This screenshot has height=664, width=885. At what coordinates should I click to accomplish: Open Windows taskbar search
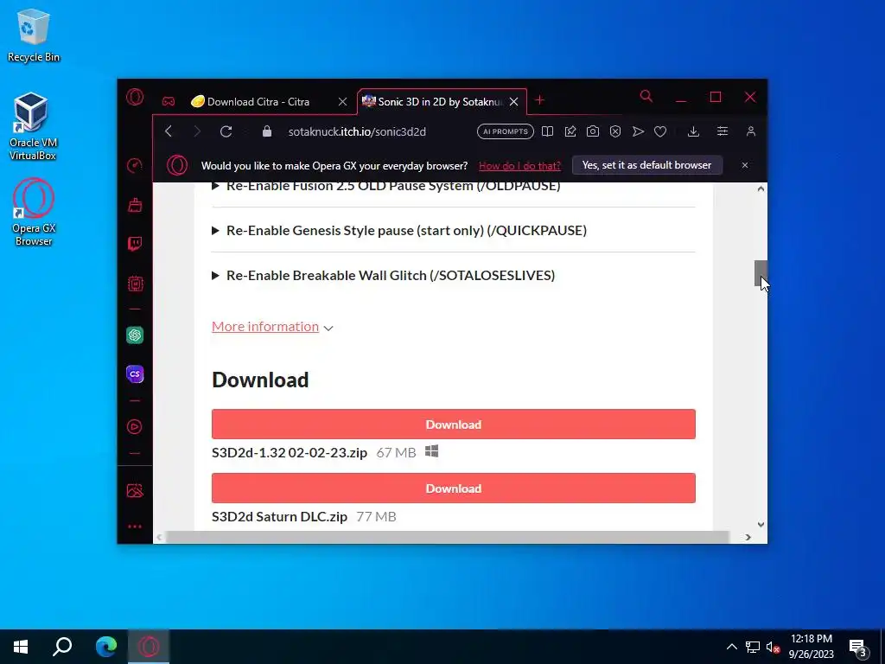(x=62, y=647)
